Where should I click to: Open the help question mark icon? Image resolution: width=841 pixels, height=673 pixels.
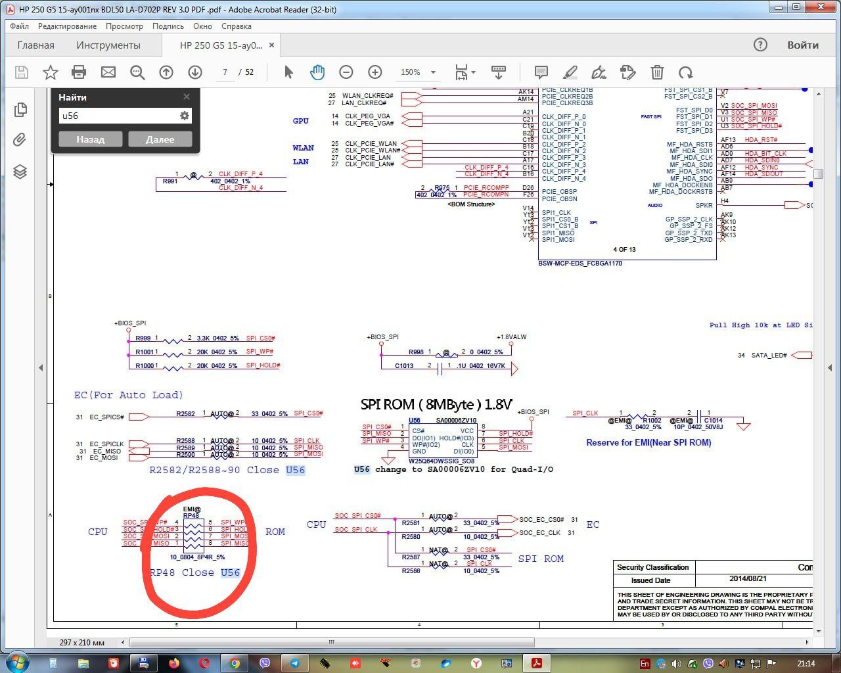760,45
